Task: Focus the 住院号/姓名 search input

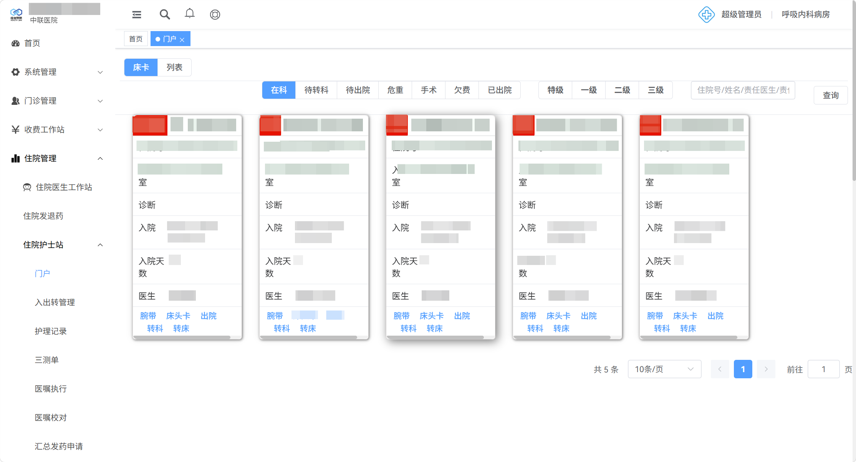Action: pos(743,90)
